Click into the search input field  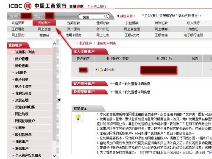(x=92, y=17)
